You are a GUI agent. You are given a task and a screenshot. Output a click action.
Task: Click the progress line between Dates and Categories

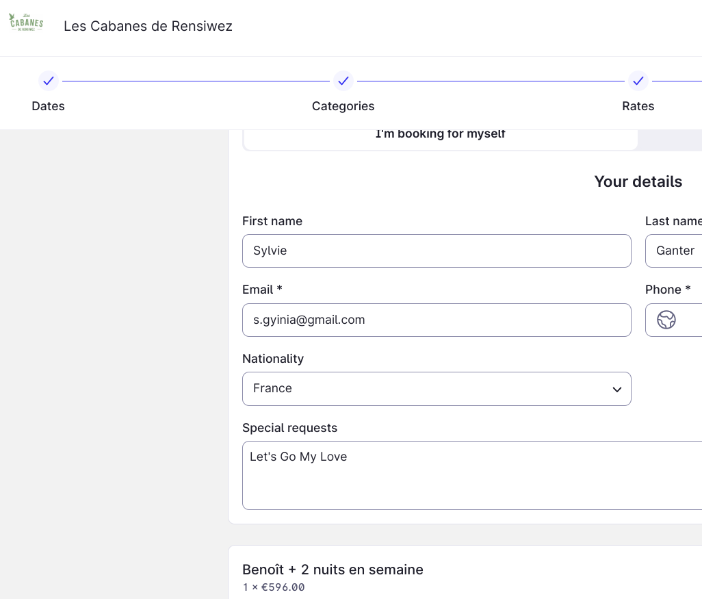click(196, 81)
